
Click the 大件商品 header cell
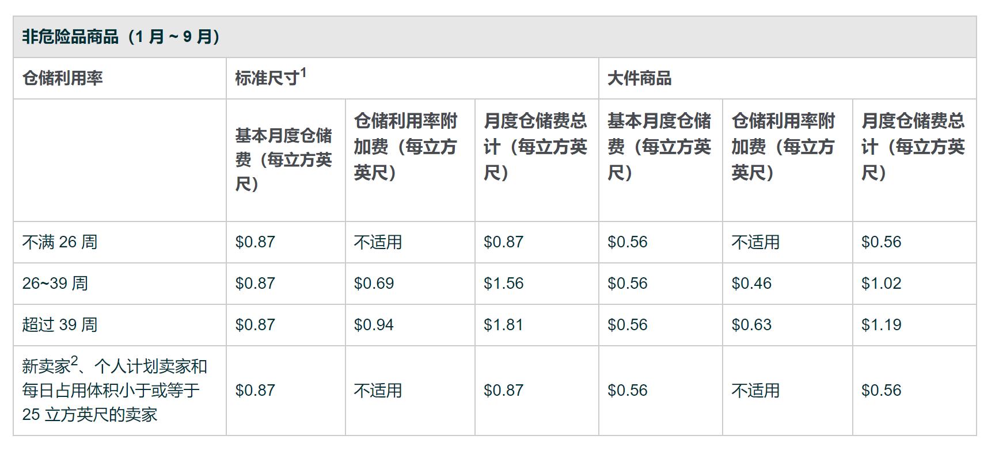pyautogui.click(x=639, y=78)
